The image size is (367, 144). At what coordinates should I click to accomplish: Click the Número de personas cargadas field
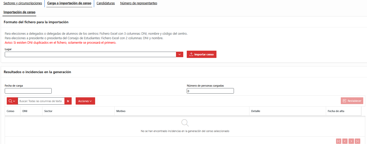click(x=210, y=91)
